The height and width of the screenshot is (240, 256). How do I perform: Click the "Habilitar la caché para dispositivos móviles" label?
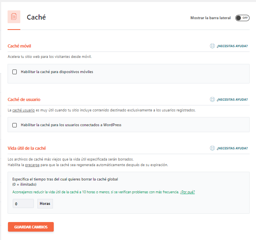tap(57, 72)
